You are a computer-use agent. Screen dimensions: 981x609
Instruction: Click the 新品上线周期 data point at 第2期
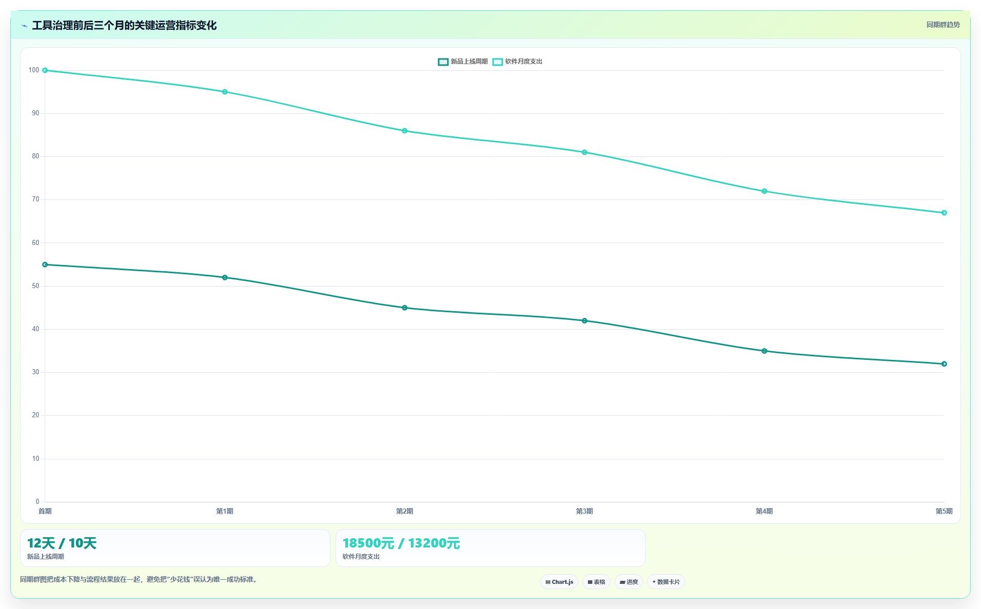[x=405, y=308]
